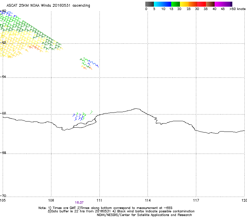Image resolution: width=247 pixels, height=217 pixels.
Task: Click the orange 25-30 knots color segment
Action: (193, 4)
